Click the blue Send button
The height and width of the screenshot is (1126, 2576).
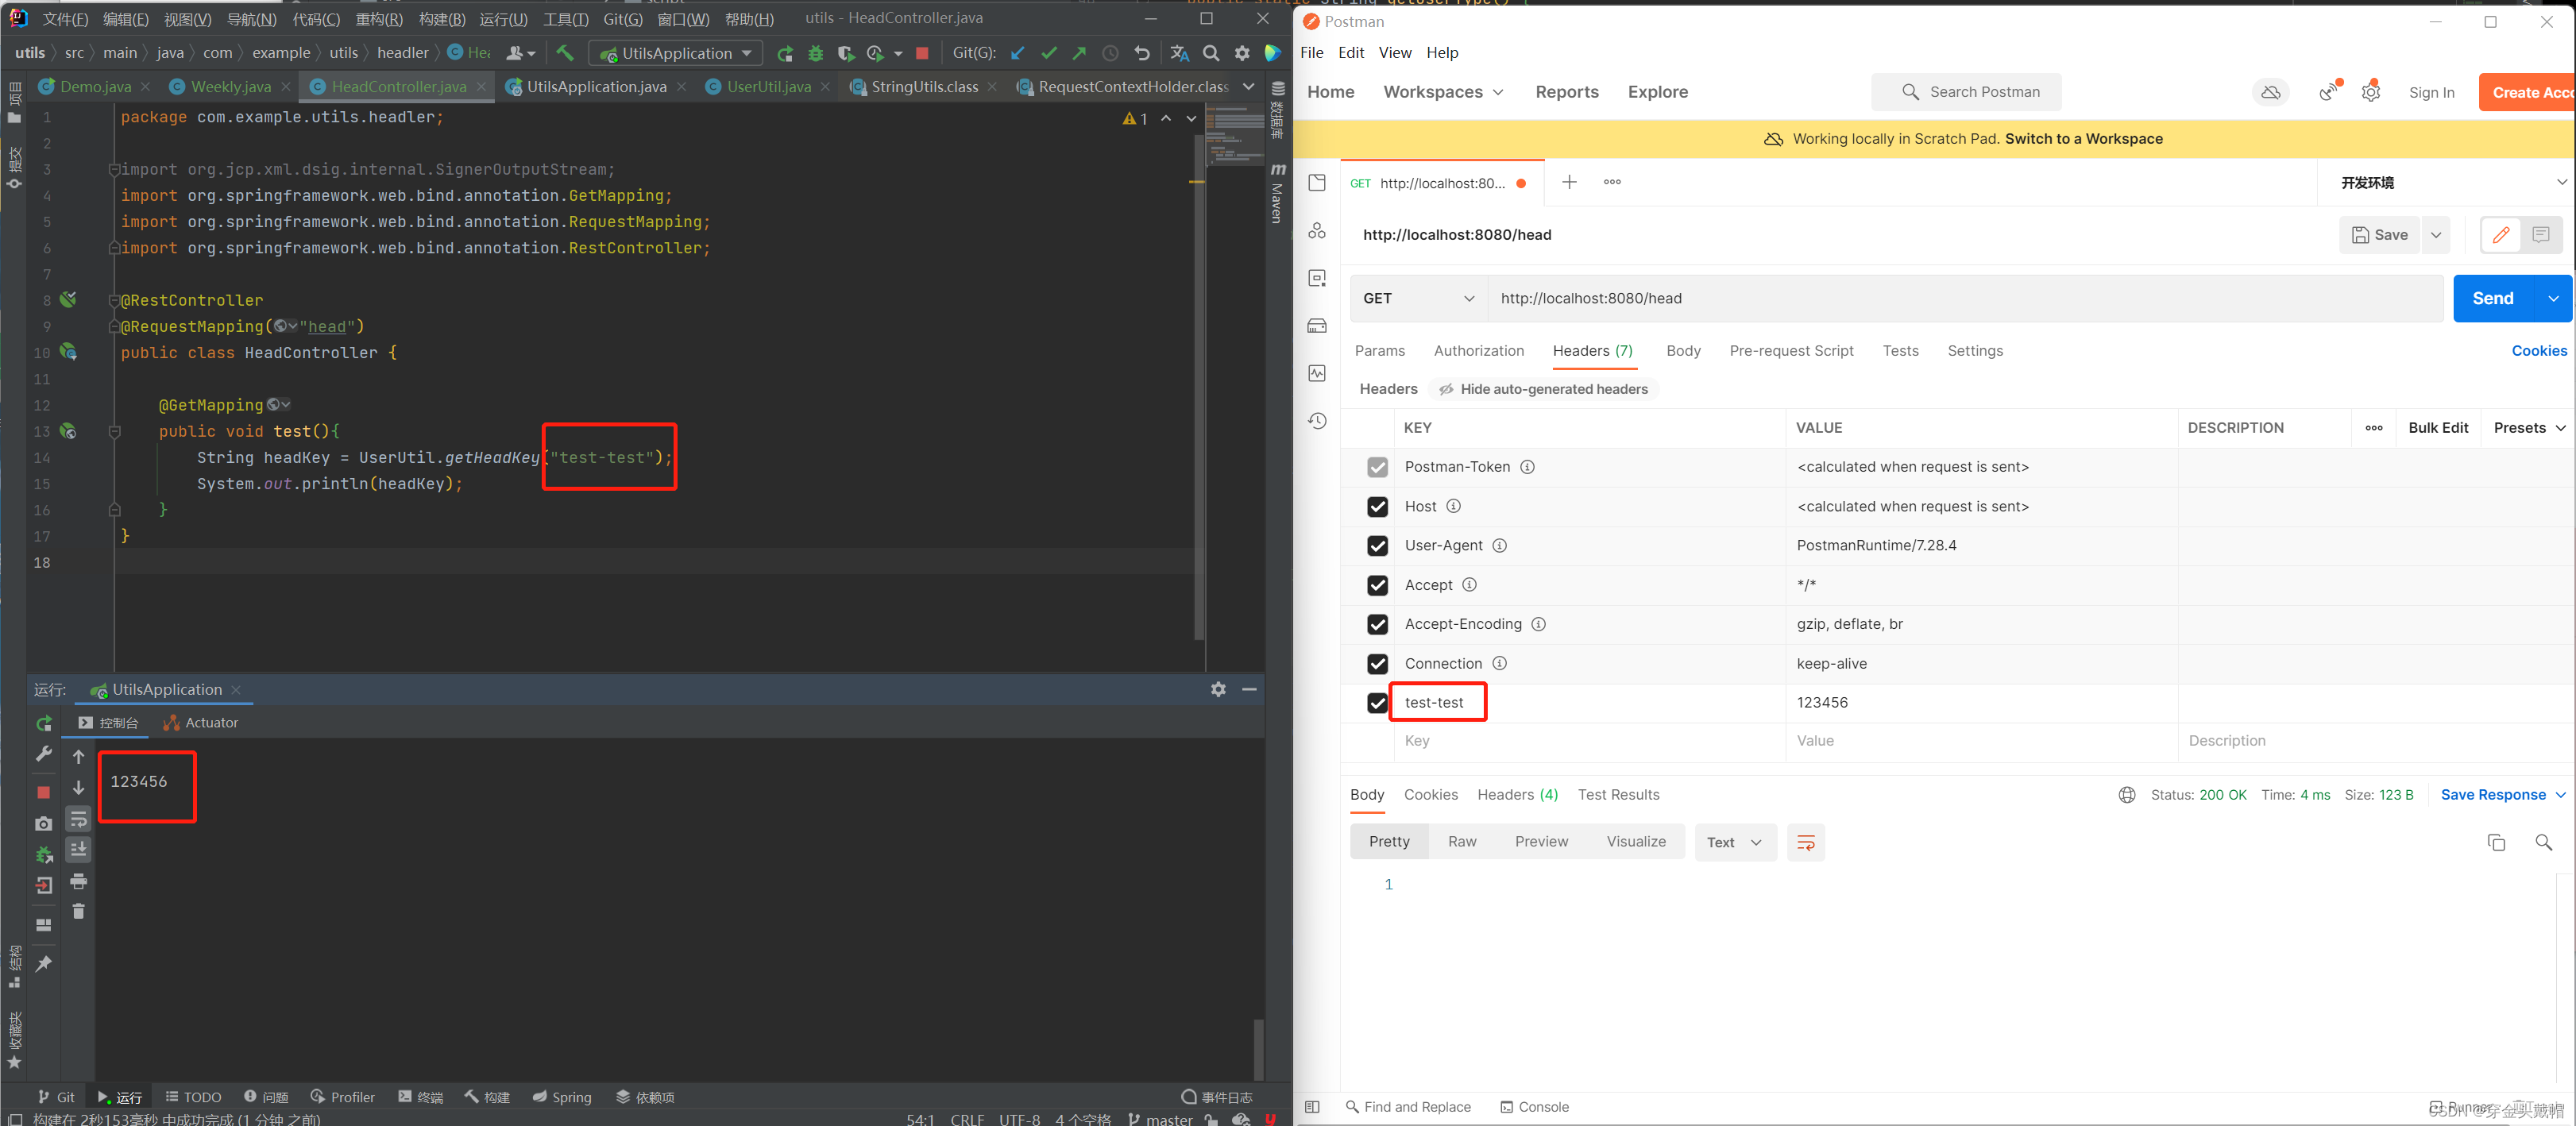tap(2492, 298)
